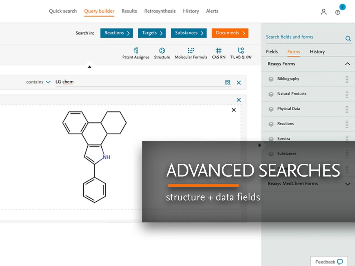Open the History tab in sidebar

pos(317,52)
